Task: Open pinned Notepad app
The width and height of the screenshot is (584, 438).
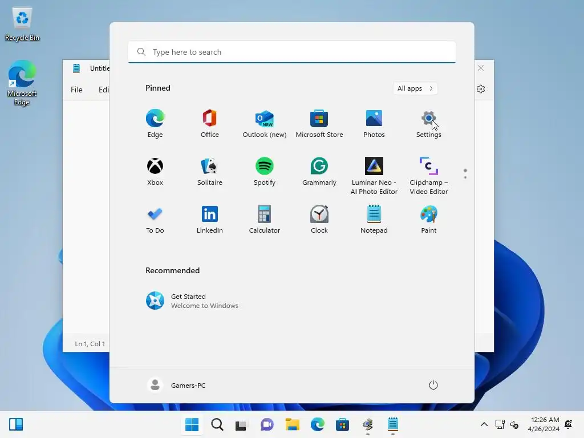Action: coord(374,220)
